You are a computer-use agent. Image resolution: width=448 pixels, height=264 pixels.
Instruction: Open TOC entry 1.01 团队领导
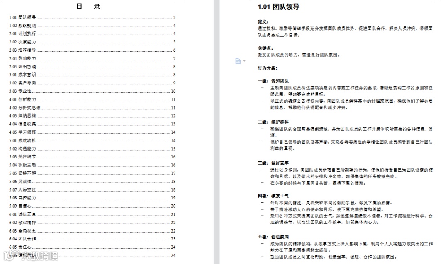tap(92, 17)
